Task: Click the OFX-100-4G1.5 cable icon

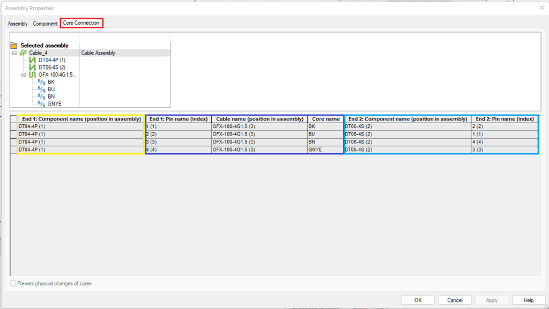Action: (x=32, y=75)
